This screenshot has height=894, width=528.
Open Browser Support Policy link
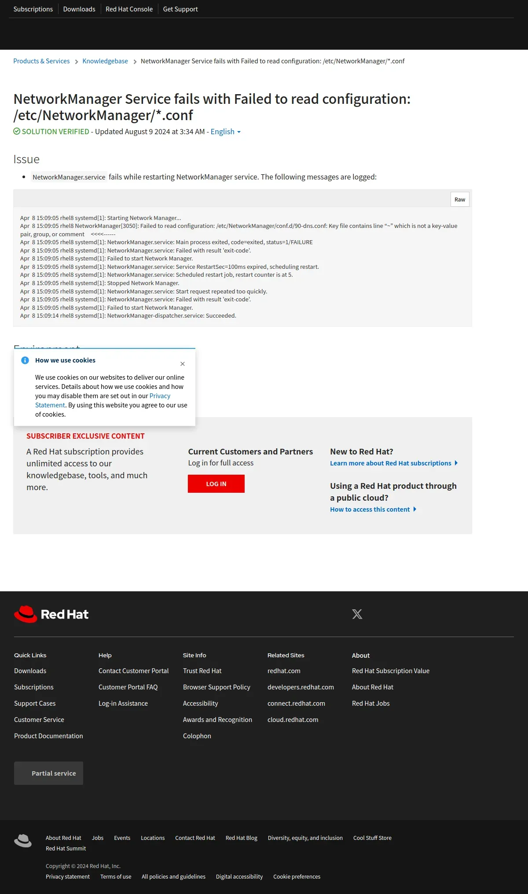216,687
